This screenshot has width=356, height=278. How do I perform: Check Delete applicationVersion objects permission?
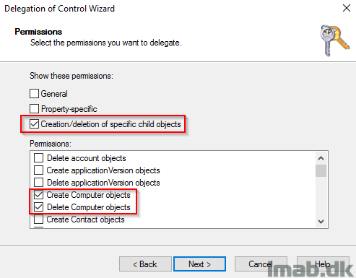38,183
